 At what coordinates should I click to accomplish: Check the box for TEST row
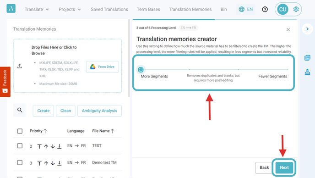(20, 145)
